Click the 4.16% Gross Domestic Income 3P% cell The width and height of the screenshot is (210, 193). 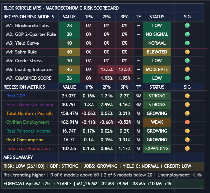coord(124,104)
